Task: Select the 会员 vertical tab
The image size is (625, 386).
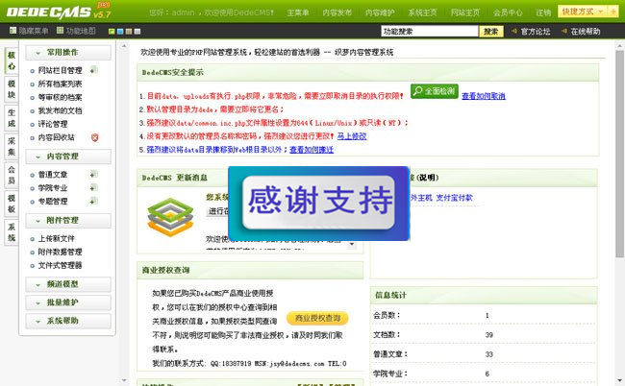Action: click(12, 175)
